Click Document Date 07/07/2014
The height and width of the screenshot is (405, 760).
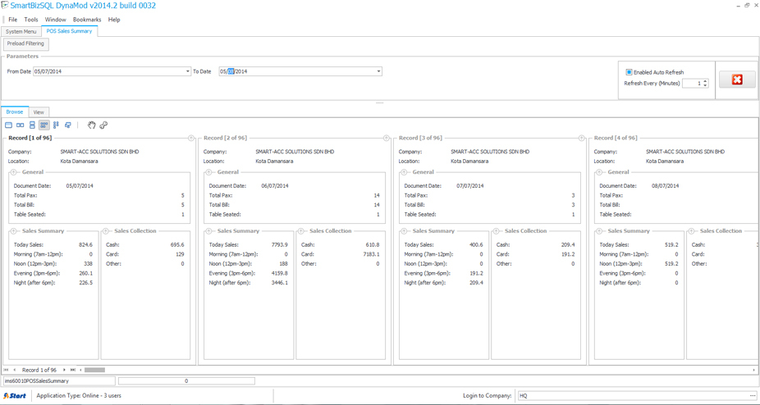click(470, 186)
